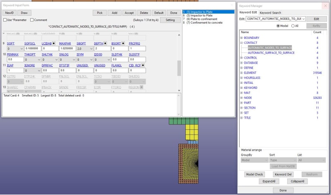331x195 pixels.
Task: Open the Edit keyword combo box
Action: coord(276,19)
